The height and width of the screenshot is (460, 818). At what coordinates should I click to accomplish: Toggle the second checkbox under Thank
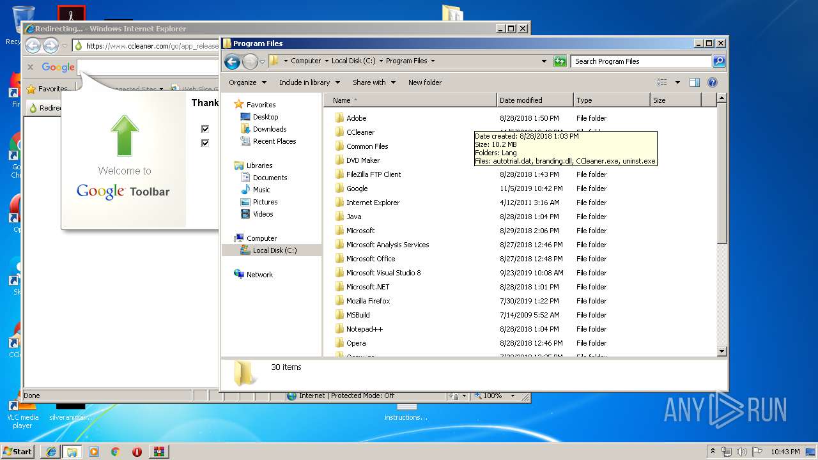pyautogui.click(x=205, y=142)
